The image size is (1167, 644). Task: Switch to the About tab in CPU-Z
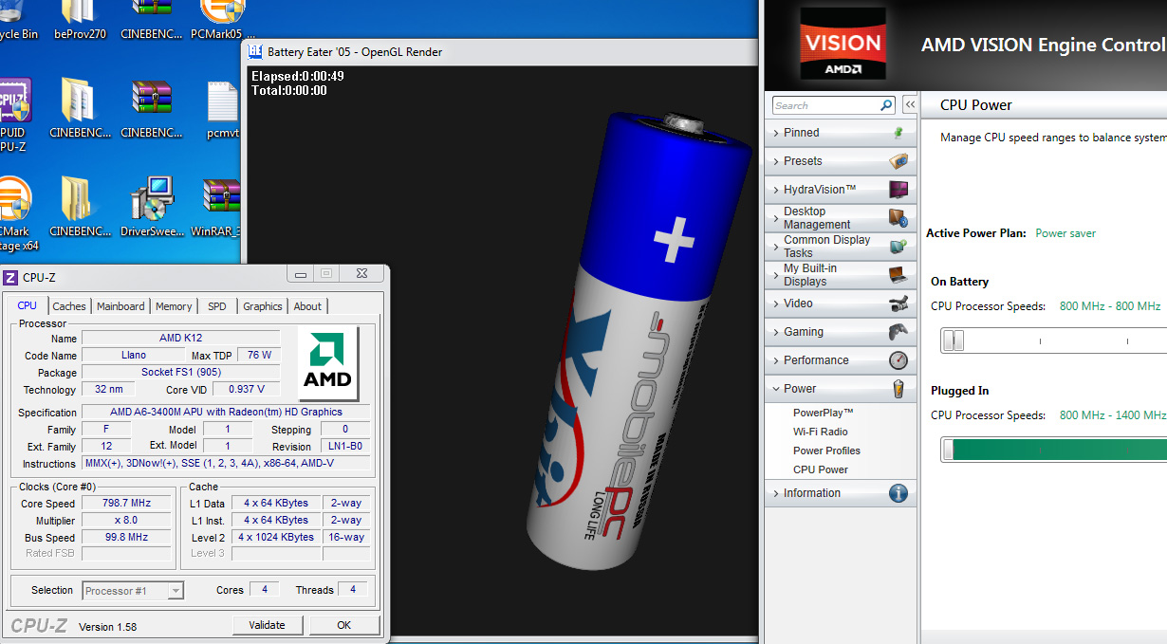click(x=307, y=306)
